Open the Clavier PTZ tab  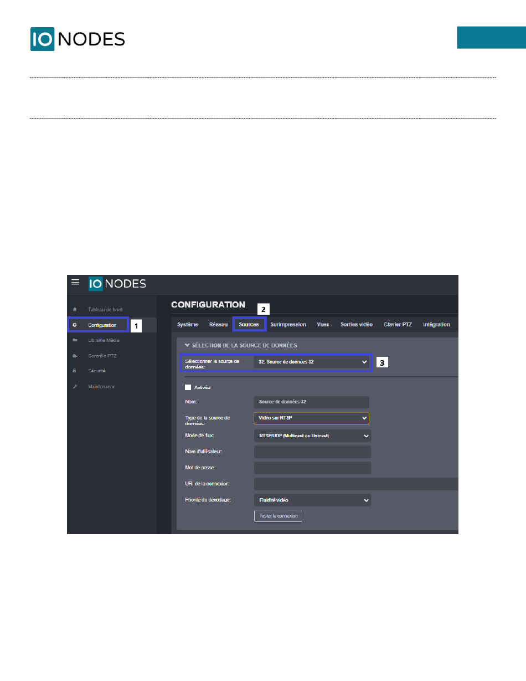(x=398, y=324)
